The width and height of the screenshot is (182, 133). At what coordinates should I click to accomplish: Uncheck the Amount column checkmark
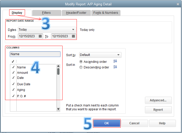(x=13, y=72)
